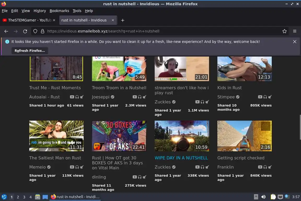301x201 pixels.
Task: Open the Tools menu
Action: coord(77,11)
